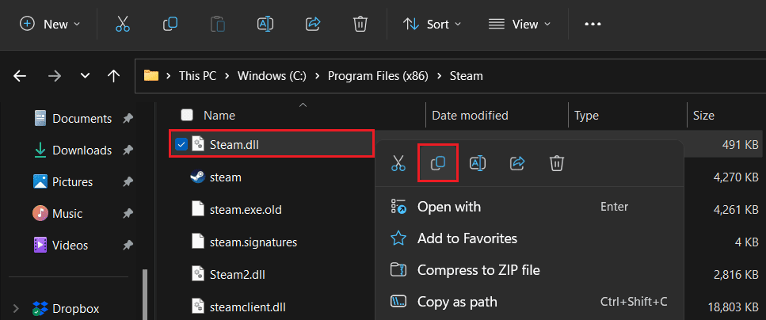Click the Cut icon in the top toolbar

point(123,24)
